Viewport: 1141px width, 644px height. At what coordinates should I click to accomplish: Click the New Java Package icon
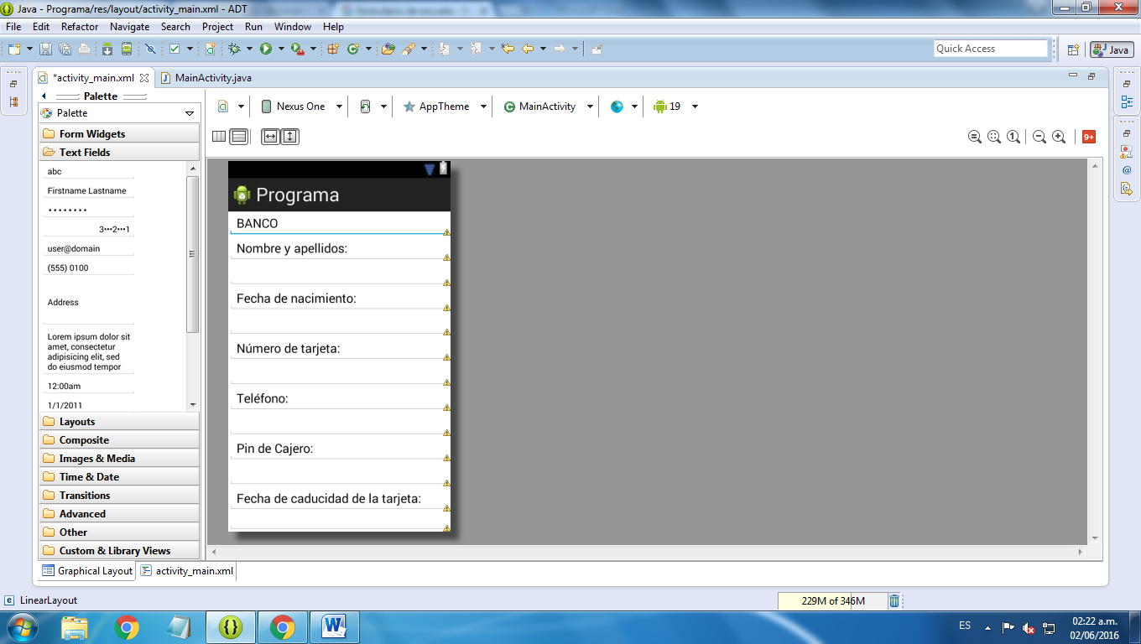click(333, 49)
